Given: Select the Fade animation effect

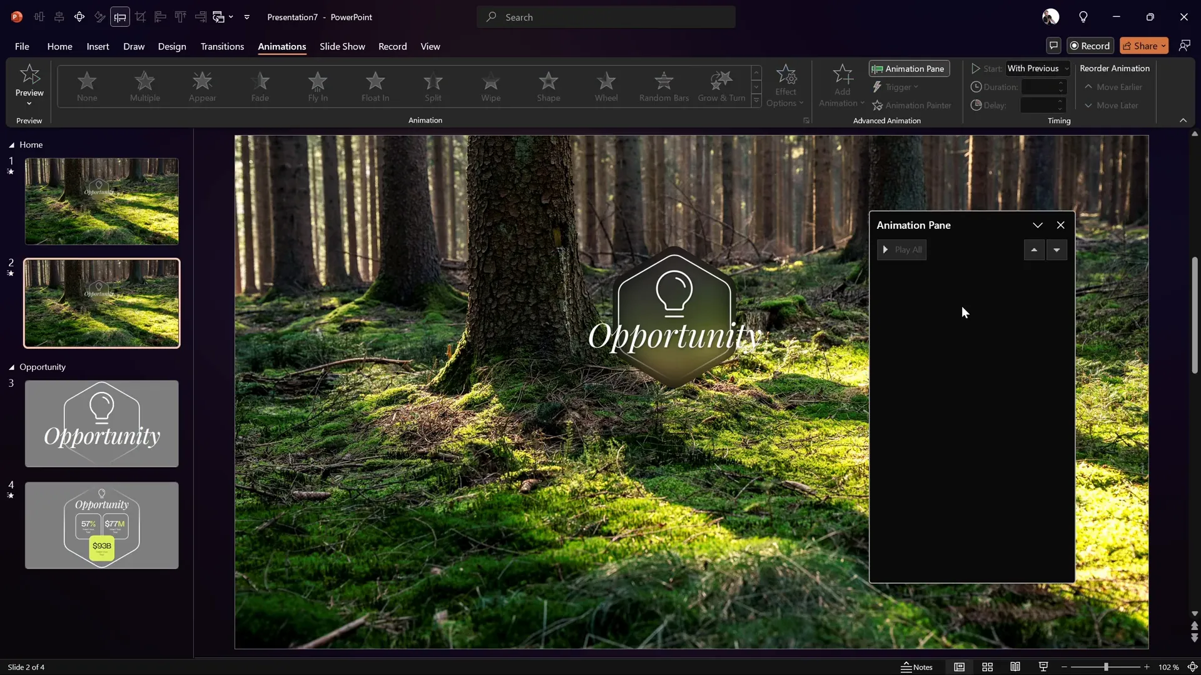Looking at the screenshot, I should click(x=260, y=86).
